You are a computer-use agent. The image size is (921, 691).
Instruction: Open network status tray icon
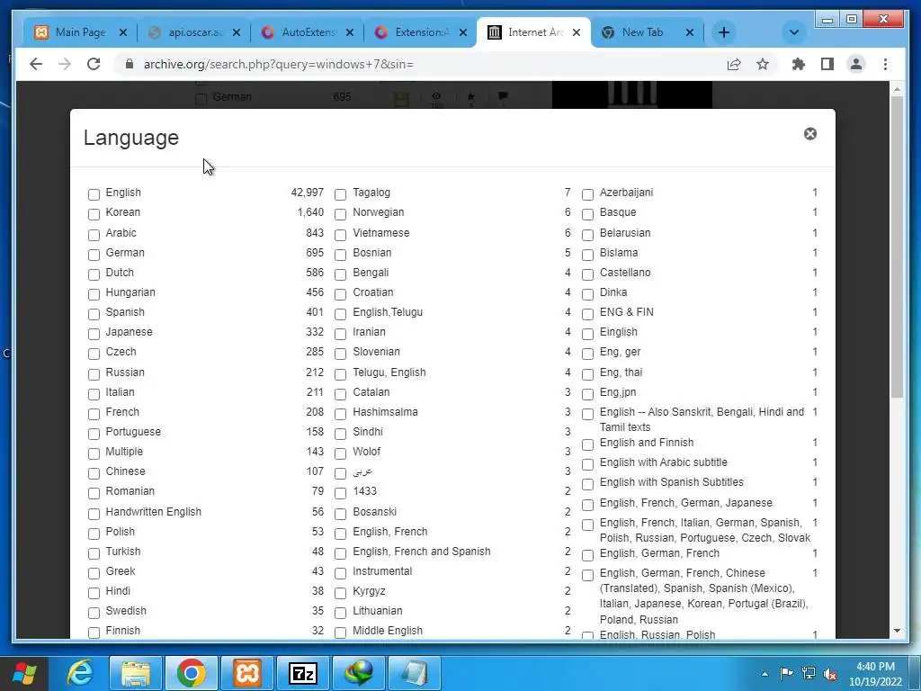[x=809, y=674]
